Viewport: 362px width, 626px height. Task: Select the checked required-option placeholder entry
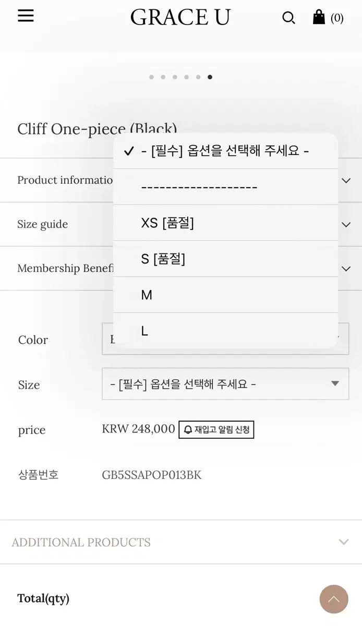(x=225, y=151)
